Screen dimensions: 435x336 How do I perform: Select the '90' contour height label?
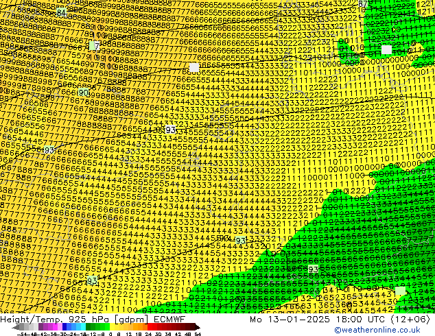[x=83, y=93]
